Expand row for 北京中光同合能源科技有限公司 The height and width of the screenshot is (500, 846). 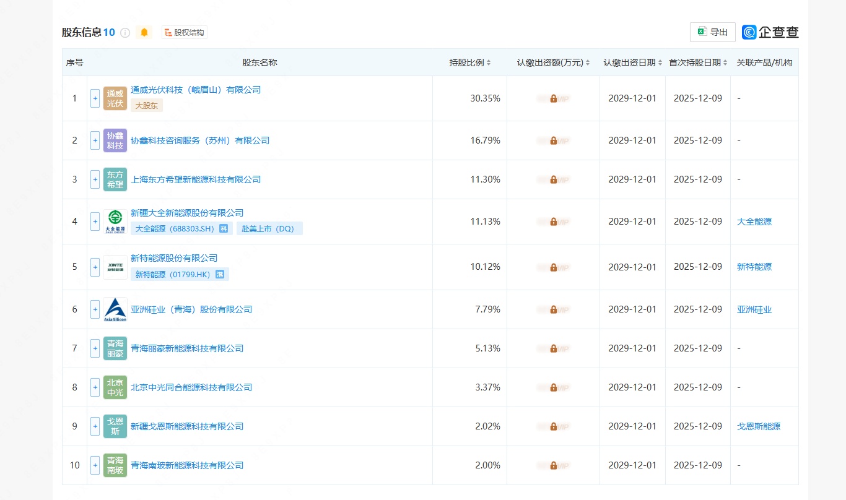click(95, 387)
